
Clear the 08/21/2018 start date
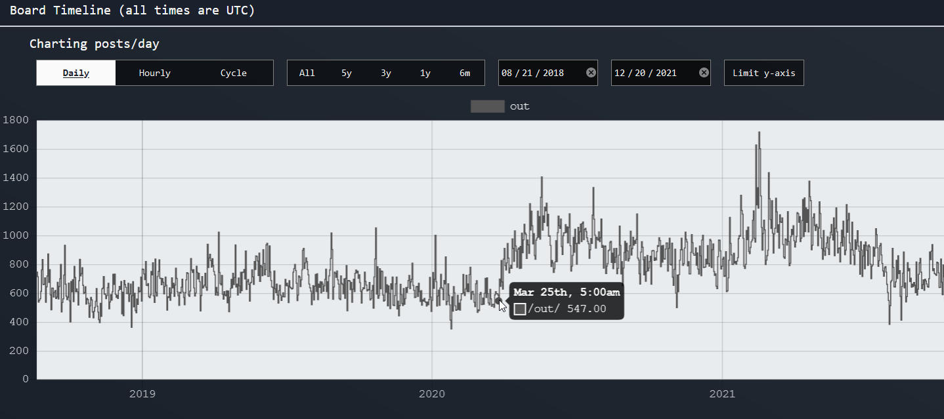(591, 73)
